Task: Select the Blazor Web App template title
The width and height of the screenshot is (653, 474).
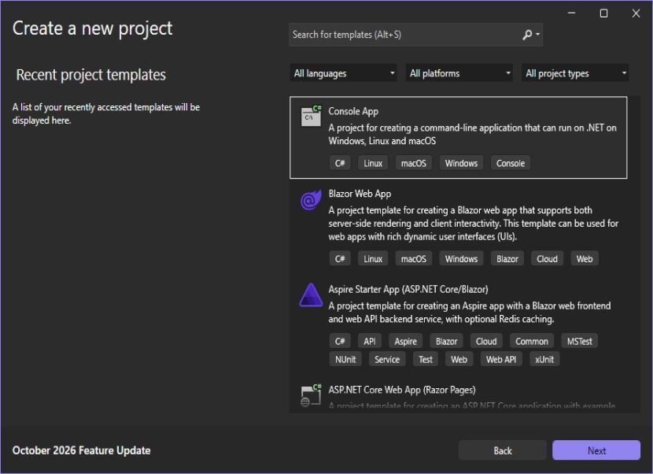Action: tap(360, 194)
